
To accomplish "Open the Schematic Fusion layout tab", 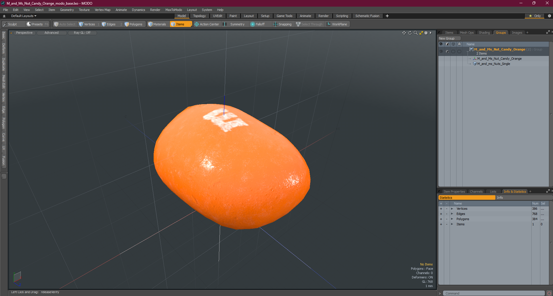I will tap(367, 16).
